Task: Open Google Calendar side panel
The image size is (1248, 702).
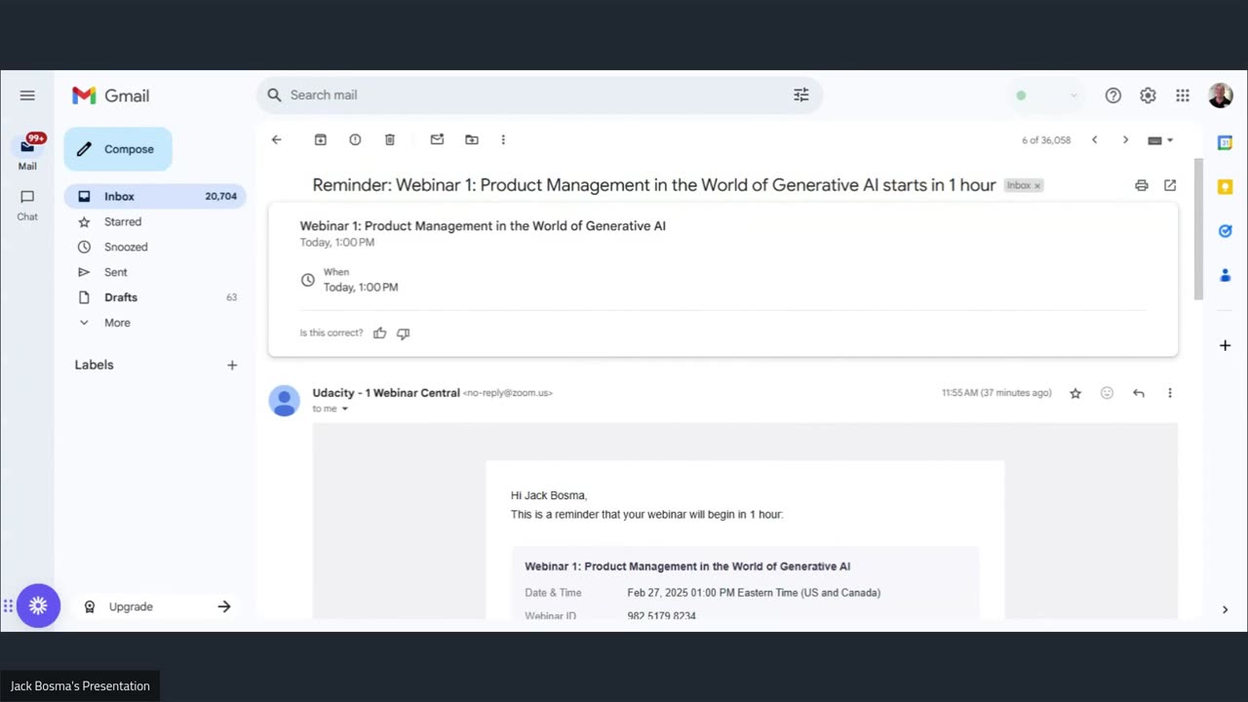Action: click(1226, 142)
